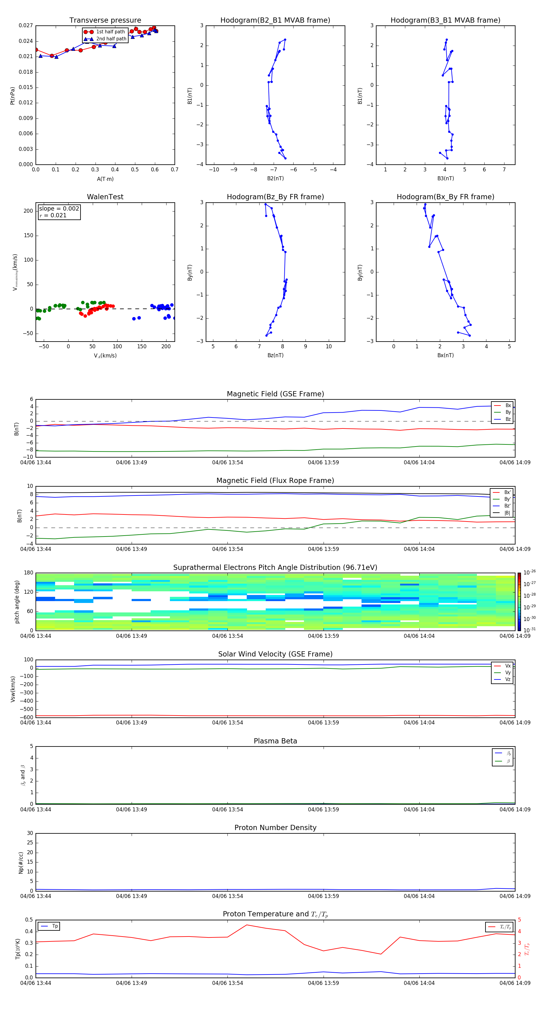This screenshot has width=551, height=1010.
Task: Click the 'Transverse pressure' plot title
Action: (x=105, y=21)
